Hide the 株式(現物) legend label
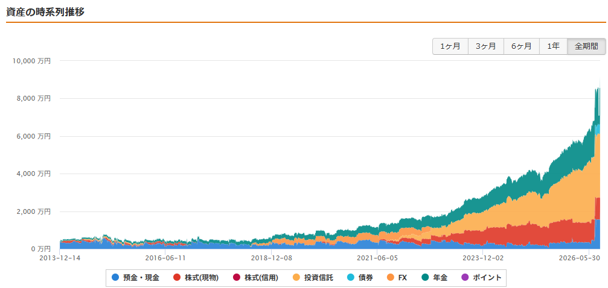Viewport: 608px width, 288px height. [x=202, y=278]
